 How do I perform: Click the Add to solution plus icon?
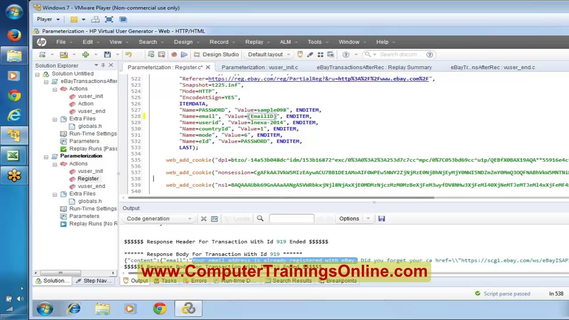[85, 54]
